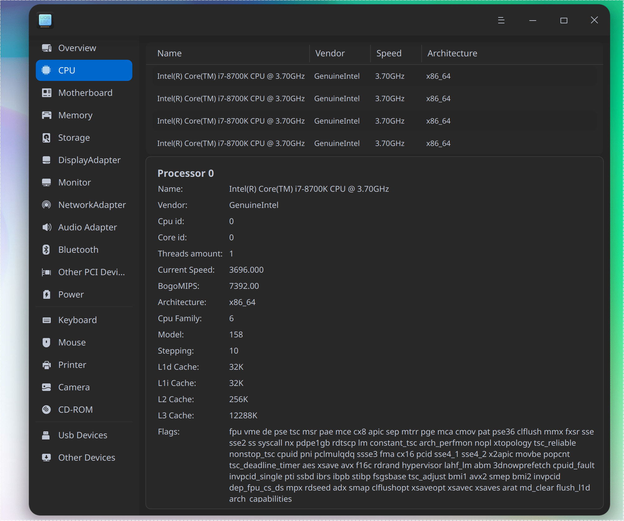Open the Storage label in sidebar

click(x=74, y=138)
